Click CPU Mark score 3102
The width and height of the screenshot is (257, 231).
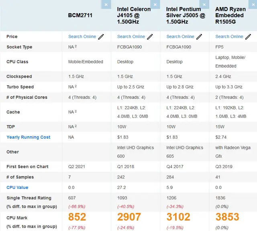click(178, 217)
